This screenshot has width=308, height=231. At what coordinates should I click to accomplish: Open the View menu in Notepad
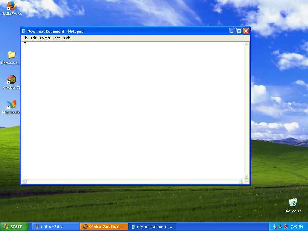(x=57, y=38)
